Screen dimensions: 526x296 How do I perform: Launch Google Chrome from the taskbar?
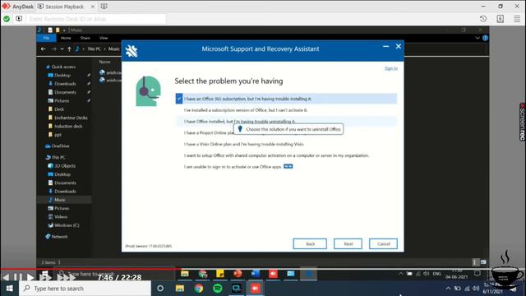point(199,289)
